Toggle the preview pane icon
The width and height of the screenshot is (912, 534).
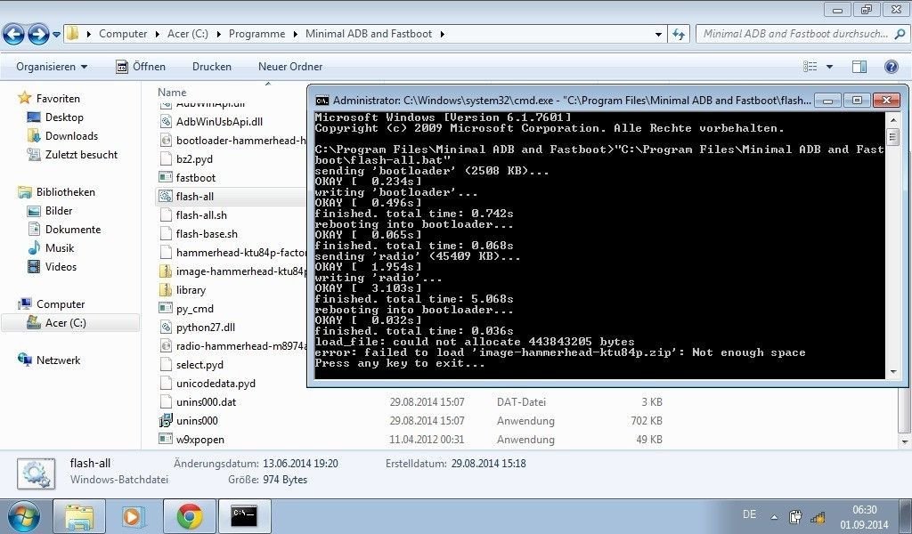coord(859,67)
